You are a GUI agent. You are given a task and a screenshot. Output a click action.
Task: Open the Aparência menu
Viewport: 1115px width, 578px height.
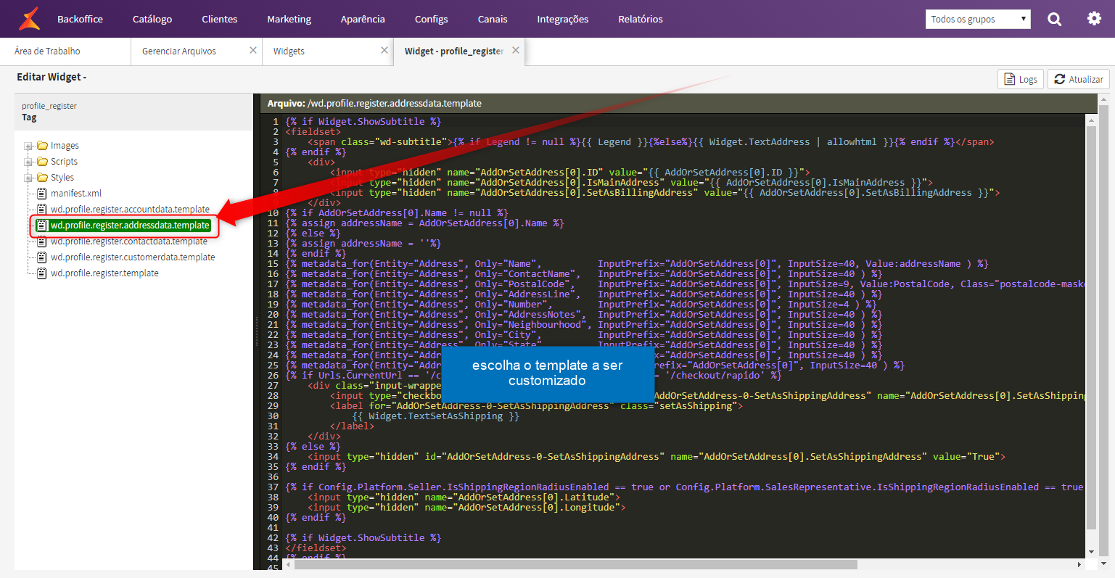(x=363, y=19)
